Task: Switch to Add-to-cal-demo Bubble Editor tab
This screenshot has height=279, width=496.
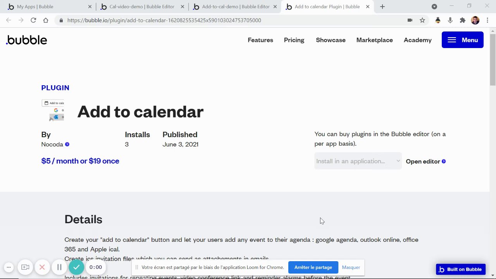Action: (235, 7)
